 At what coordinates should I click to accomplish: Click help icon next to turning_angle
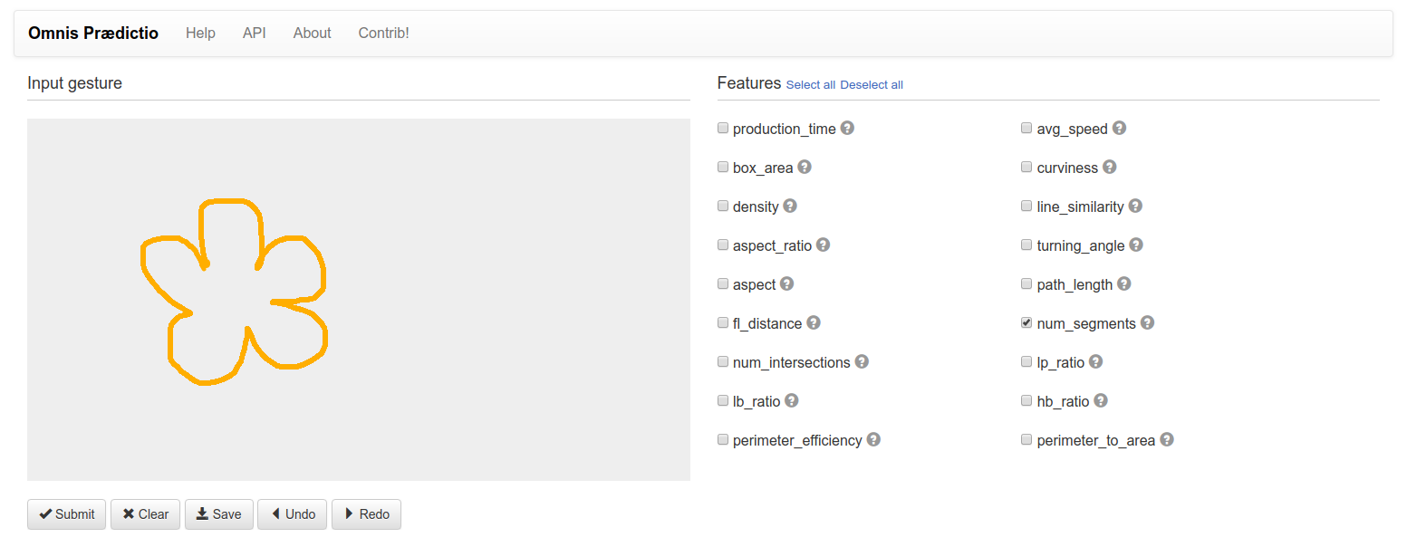pyautogui.click(x=1135, y=245)
